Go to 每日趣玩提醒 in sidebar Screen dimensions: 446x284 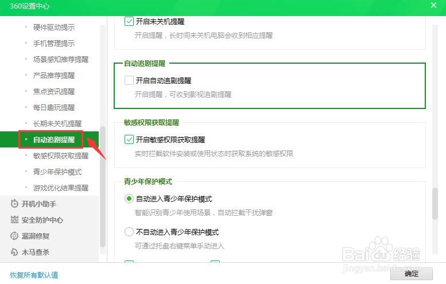click(54, 107)
